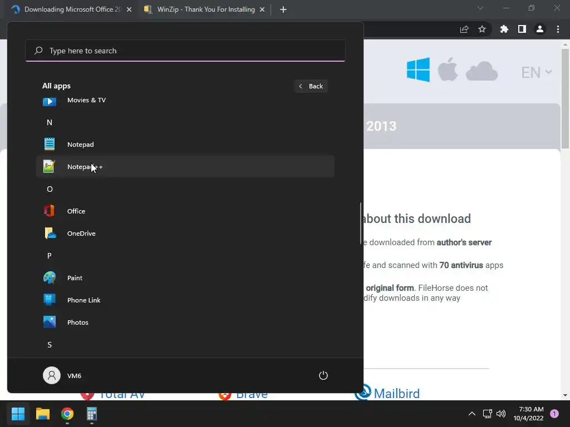Click the Type here to search field

[x=185, y=51]
